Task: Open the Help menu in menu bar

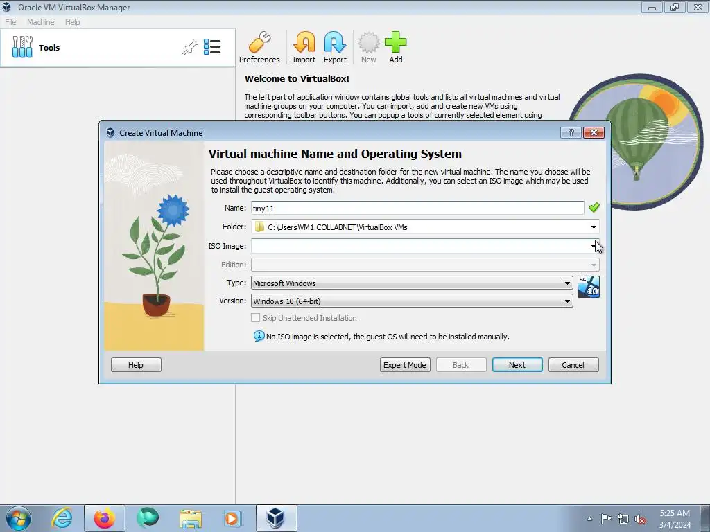Action: pyautogui.click(x=72, y=21)
